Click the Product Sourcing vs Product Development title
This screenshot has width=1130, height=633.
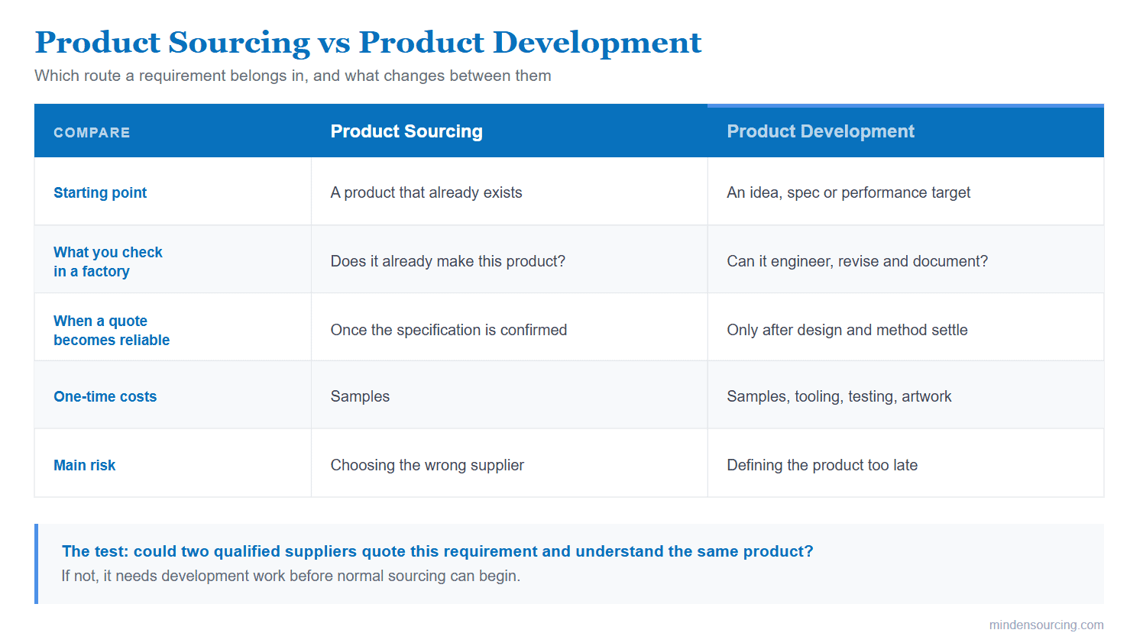pyautogui.click(x=367, y=43)
